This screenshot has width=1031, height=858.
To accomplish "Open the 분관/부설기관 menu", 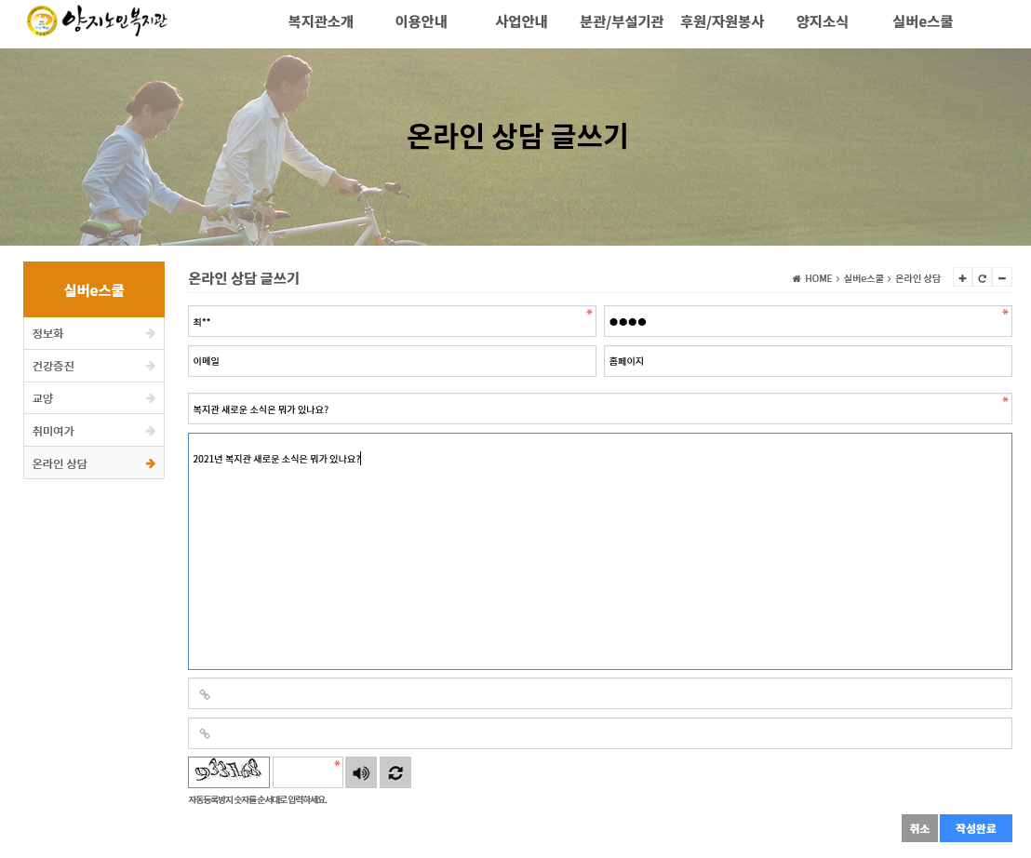I will pyautogui.click(x=622, y=21).
